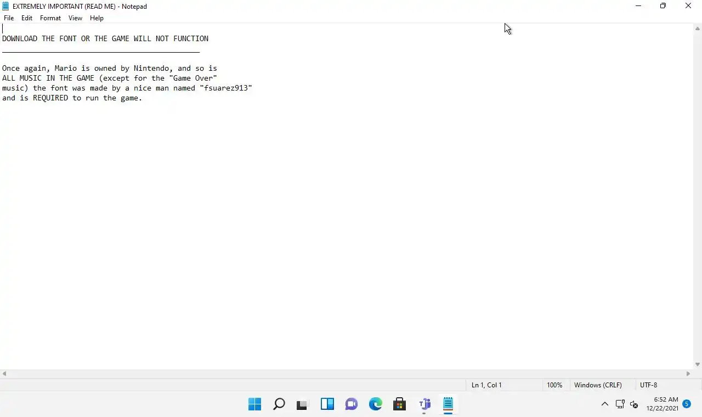The height and width of the screenshot is (417, 702).
Task: Open the Widgets panel on the taskbar
Action: [x=327, y=404]
